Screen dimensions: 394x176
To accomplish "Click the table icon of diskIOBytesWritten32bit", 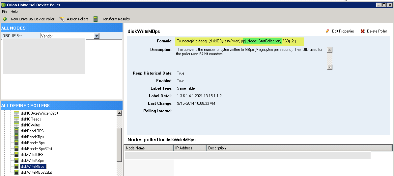I will pos(16,113).
